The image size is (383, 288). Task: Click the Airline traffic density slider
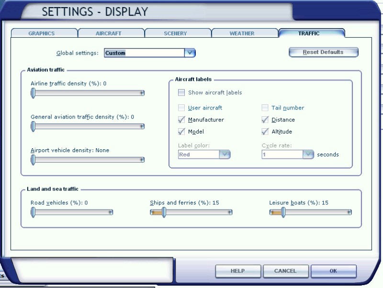(88, 93)
